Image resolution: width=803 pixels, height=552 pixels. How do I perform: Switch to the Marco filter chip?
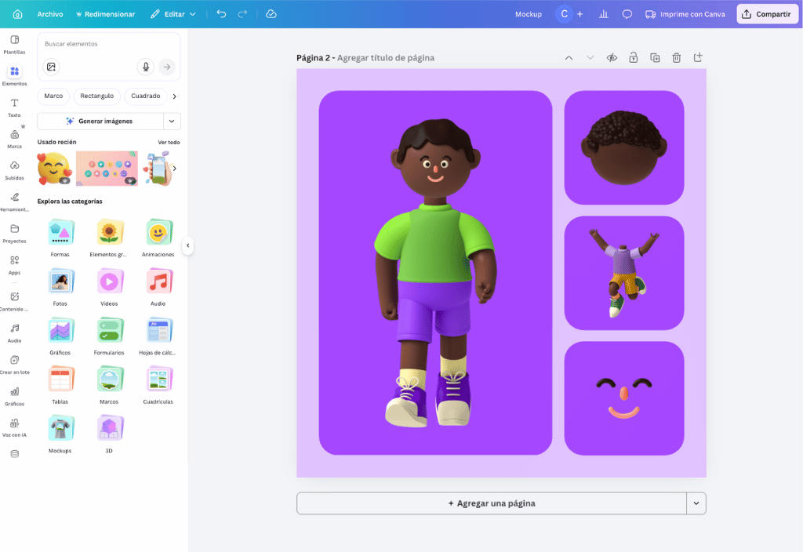(x=53, y=96)
